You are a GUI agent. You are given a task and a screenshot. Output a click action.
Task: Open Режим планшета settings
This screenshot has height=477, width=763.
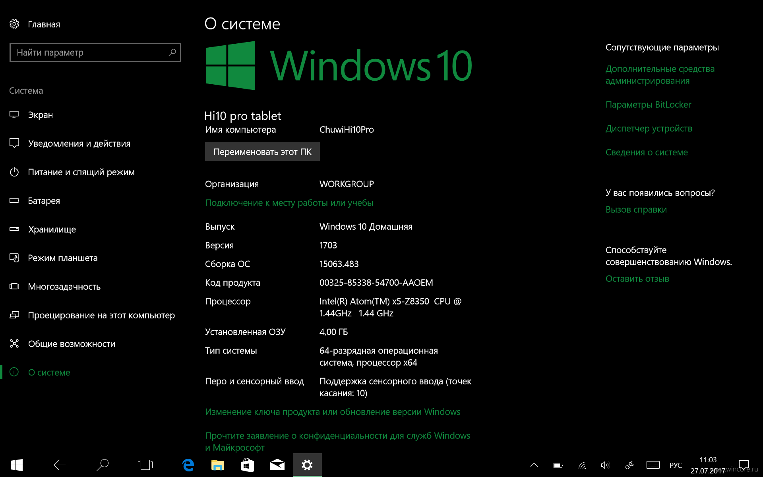click(95, 258)
